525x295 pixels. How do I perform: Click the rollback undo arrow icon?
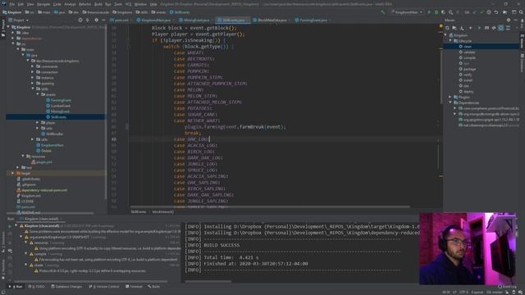[496, 12]
